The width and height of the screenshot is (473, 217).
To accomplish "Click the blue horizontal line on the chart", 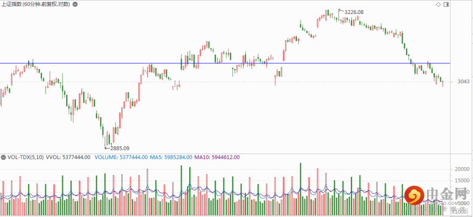I will pos(131,63).
